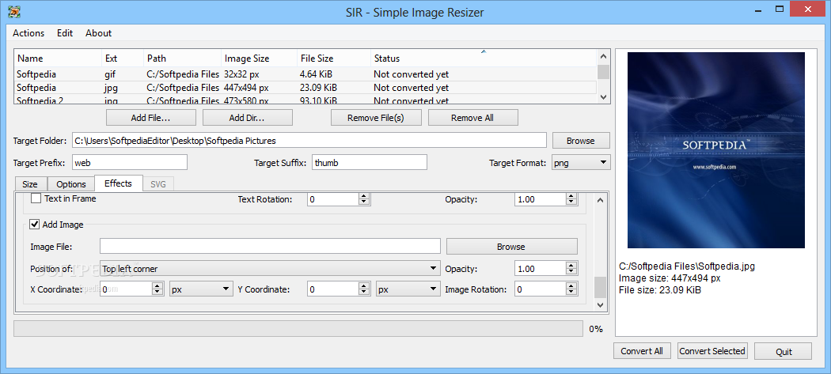The image size is (831, 374).
Task: Decrease X Coordinate with down arrow
Action: pos(157,293)
